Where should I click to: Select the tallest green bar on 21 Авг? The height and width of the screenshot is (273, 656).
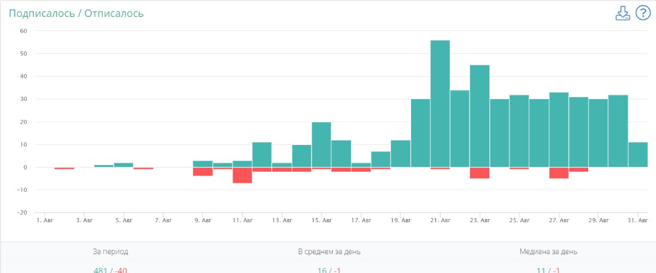pyautogui.click(x=440, y=104)
